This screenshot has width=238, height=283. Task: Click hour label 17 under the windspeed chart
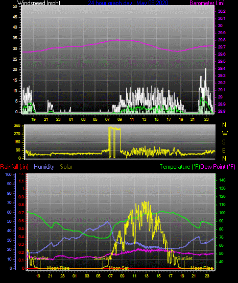pos(169,119)
